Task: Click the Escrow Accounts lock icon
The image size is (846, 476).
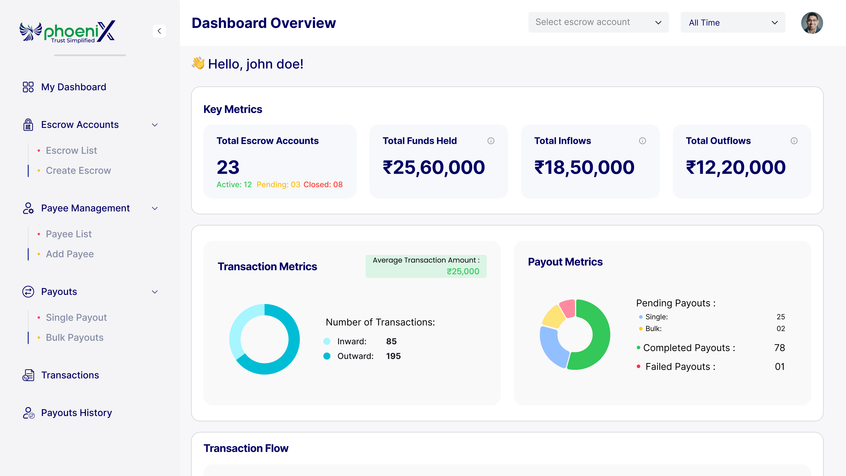Action: click(28, 125)
